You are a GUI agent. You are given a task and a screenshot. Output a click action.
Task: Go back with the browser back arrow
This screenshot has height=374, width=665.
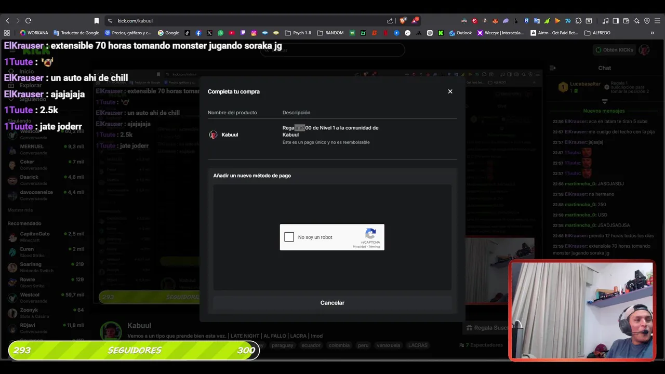coord(7,21)
